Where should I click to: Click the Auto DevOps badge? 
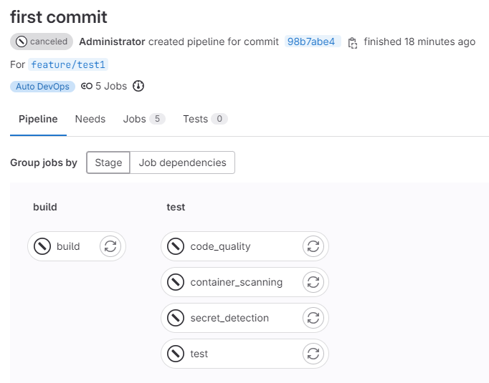(x=42, y=86)
